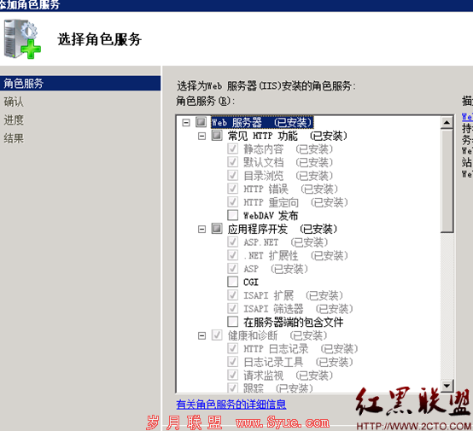The height and width of the screenshot is (431, 473).
Task: Collapse the Web 服务器 tree node
Action: point(186,123)
